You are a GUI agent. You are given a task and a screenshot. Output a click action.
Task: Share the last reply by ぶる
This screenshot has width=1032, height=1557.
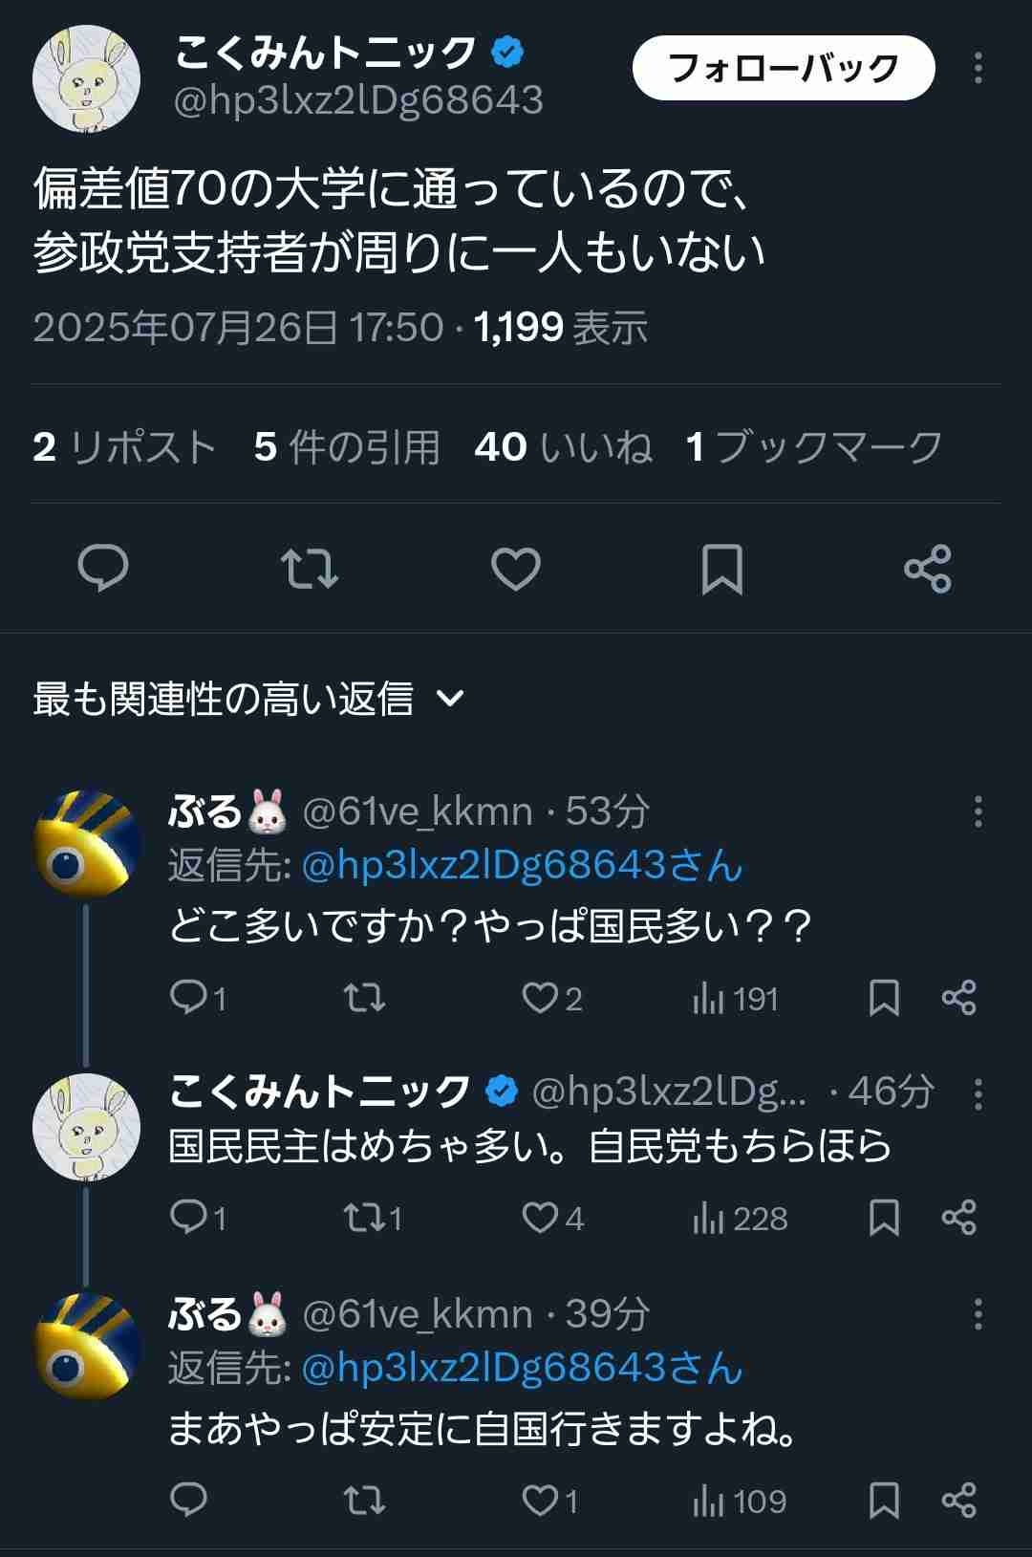pos(958,1501)
